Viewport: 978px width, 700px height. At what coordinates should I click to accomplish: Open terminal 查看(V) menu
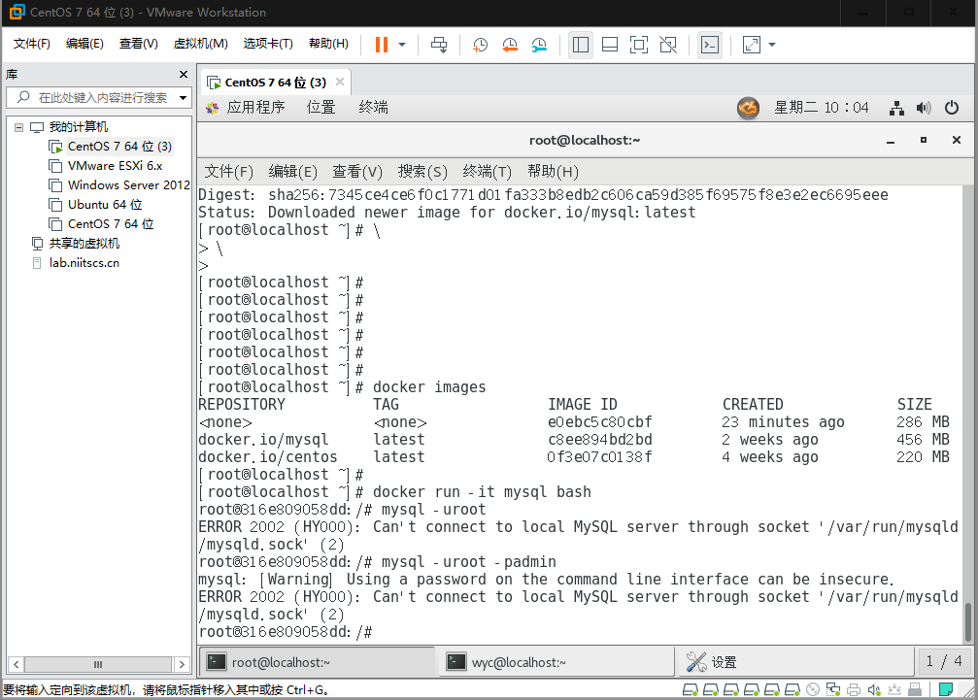tap(356, 172)
